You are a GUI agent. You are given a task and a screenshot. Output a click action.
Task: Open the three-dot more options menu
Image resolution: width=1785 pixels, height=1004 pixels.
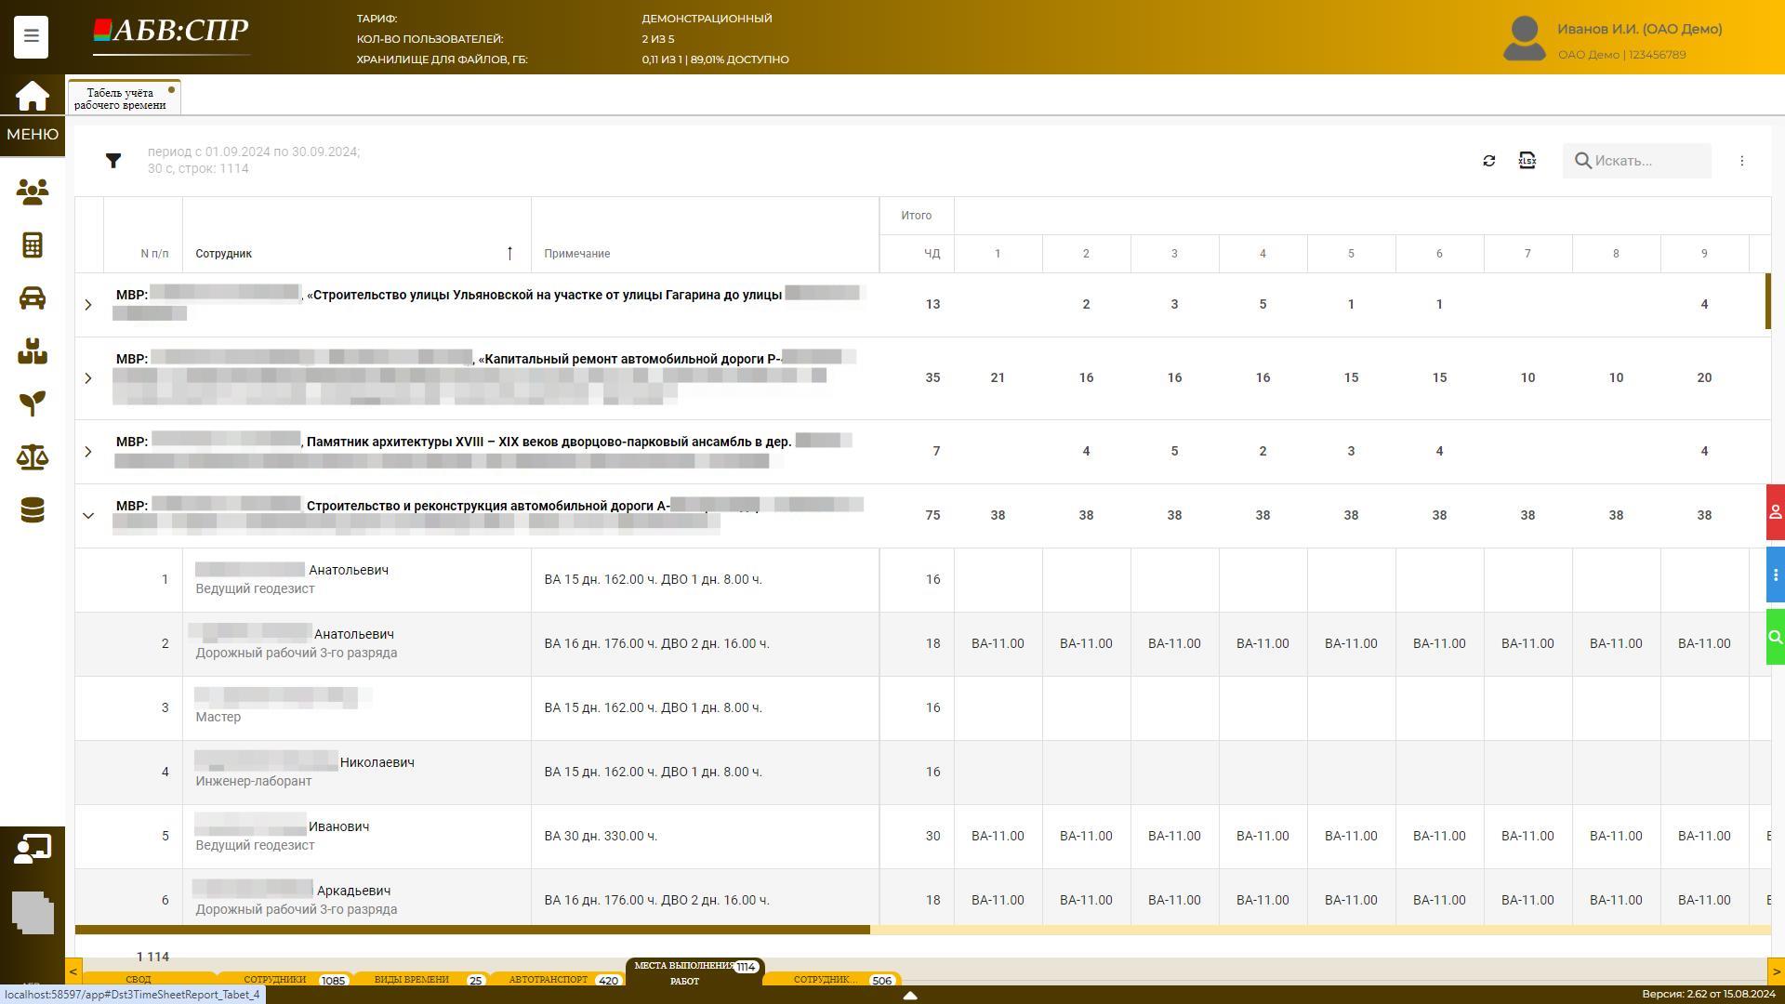[1742, 161]
